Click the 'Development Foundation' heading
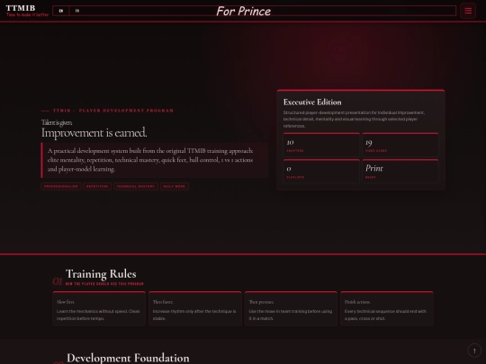 [x=128, y=358]
